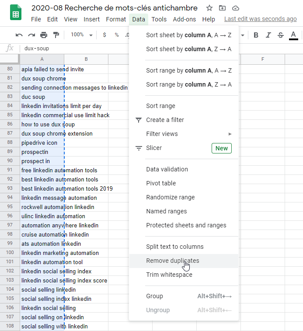This screenshot has height=331, width=303.
Task: Select Remove duplicates
Action: click(x=184, y=261)
